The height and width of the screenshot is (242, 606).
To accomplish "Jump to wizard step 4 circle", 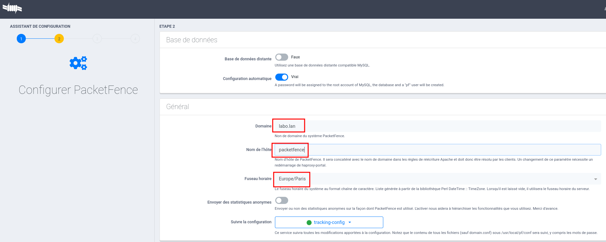I will pyautogui.click(x=135, y=39).
